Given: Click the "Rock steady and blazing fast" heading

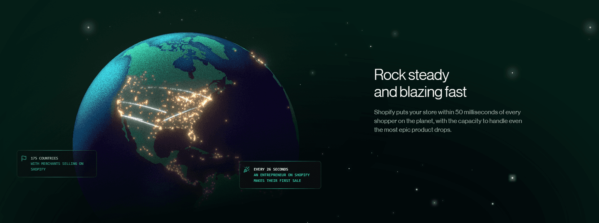Looking at the screenshot, I should [420, 83].
